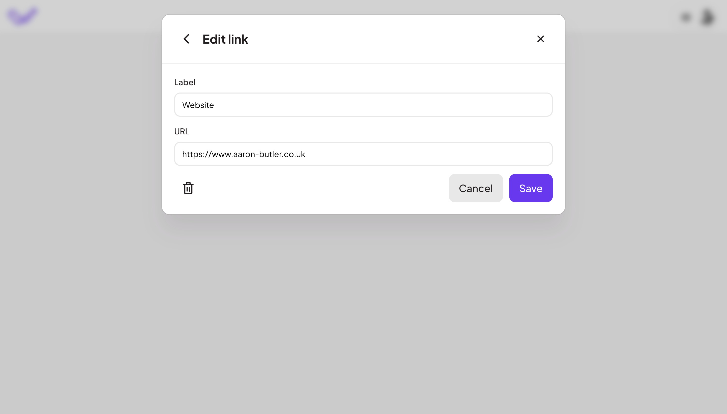Image resolution: width=727 pixels, height=414 pixels.
Task: Click inside the URL input field
Action: pos(363,154)
